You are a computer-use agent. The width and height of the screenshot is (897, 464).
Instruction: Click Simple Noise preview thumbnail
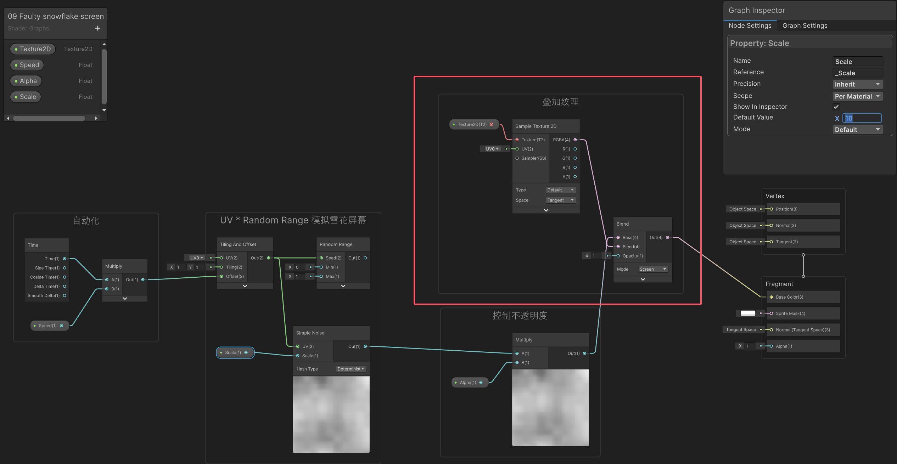tap(331, 414)
